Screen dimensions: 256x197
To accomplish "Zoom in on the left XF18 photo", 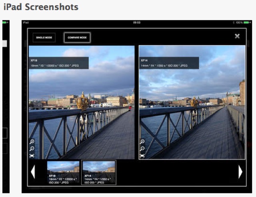I will (32, 142).
